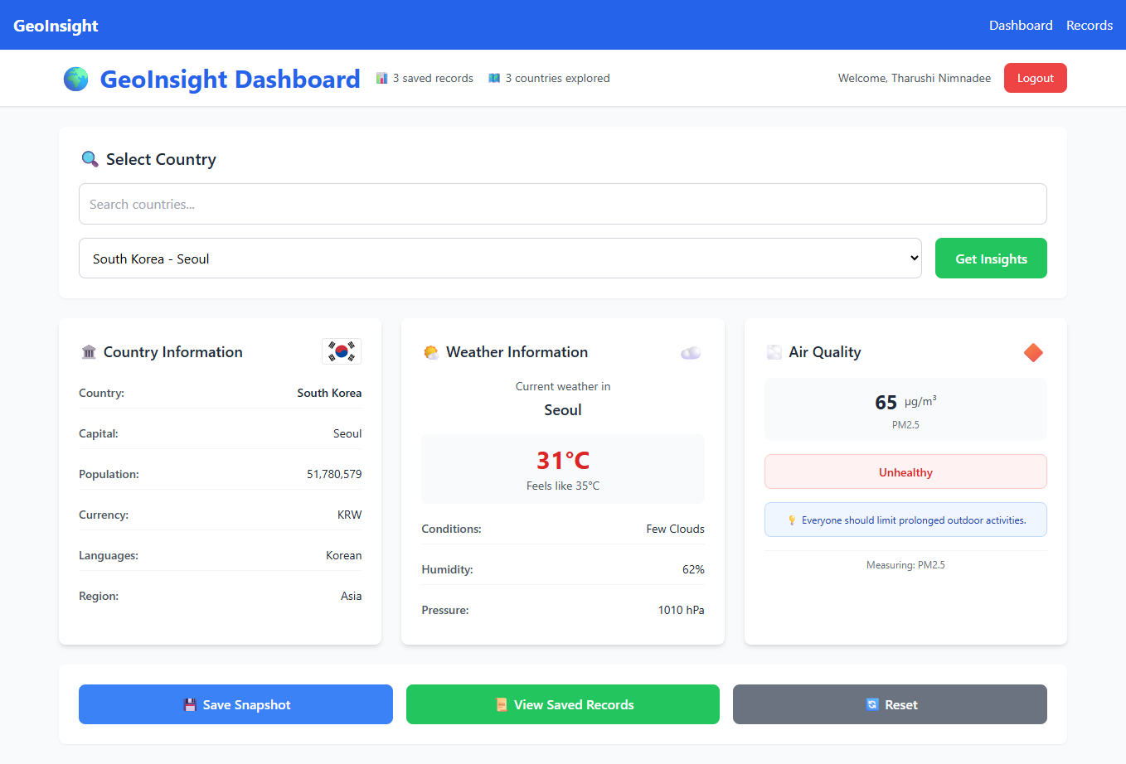Open the South Korea - Seoul country dropdown
The image size is (1126, 764).
coord(500,259)
